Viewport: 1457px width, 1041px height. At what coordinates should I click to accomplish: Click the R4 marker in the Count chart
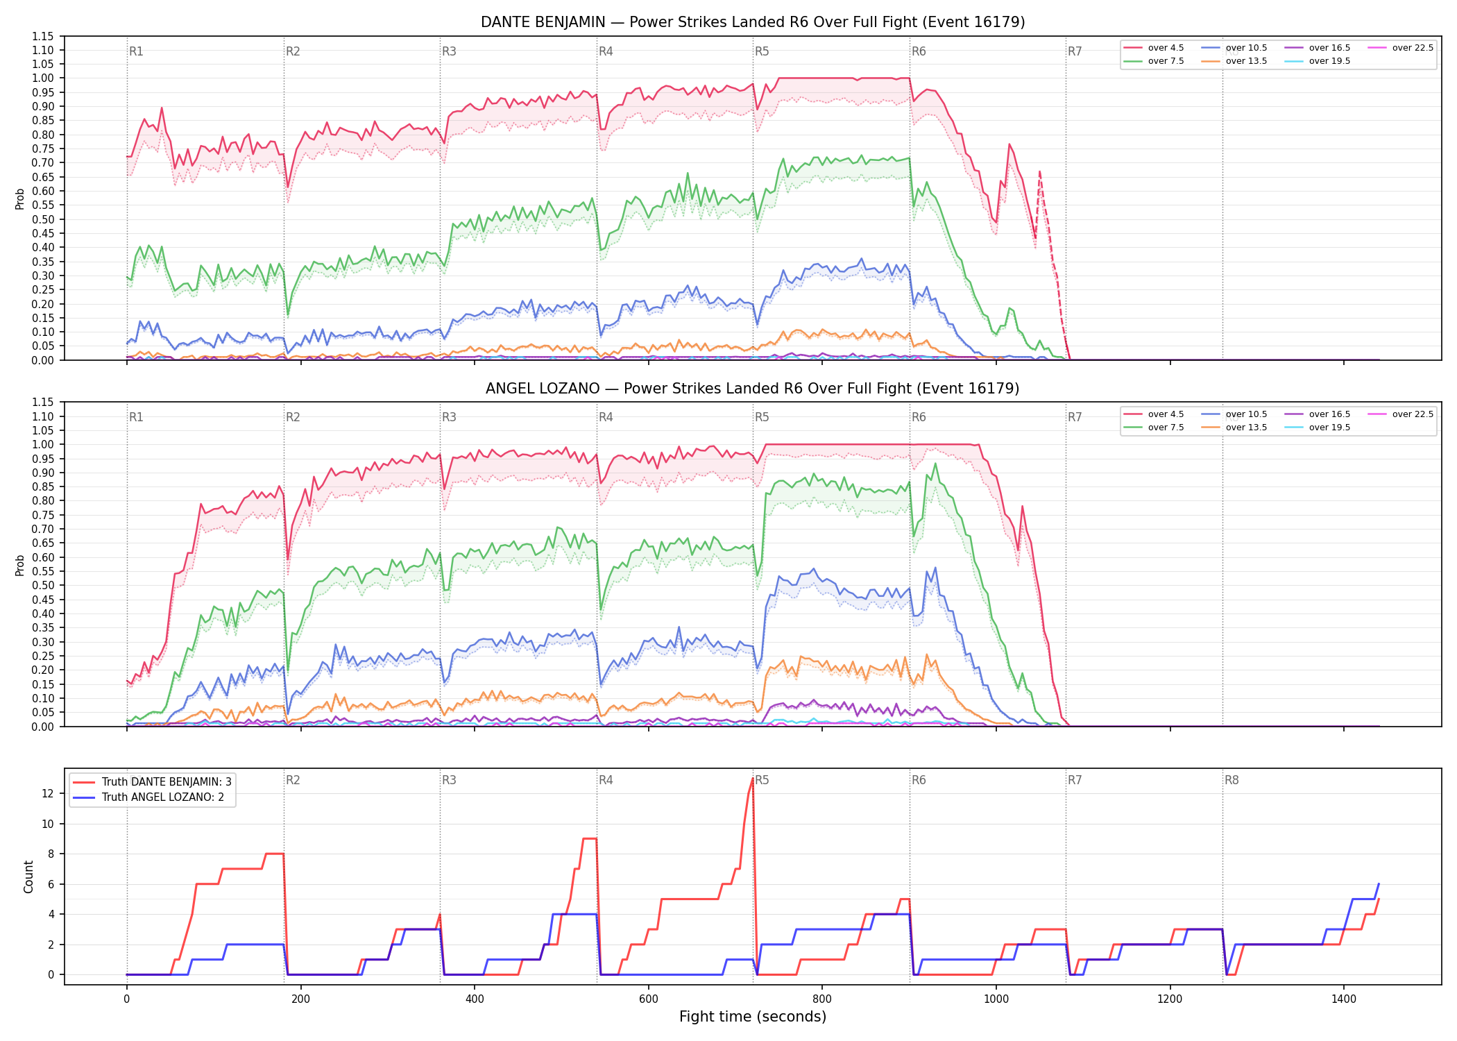(x=606, y=780)
